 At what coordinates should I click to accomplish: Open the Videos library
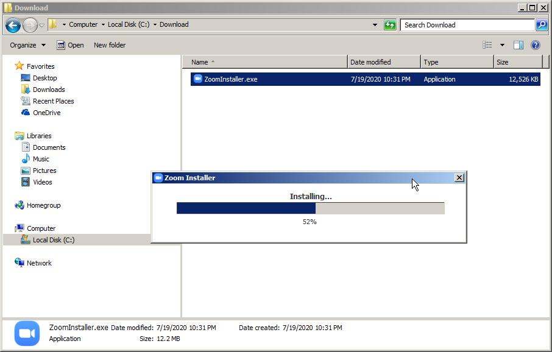click(42, 182)
